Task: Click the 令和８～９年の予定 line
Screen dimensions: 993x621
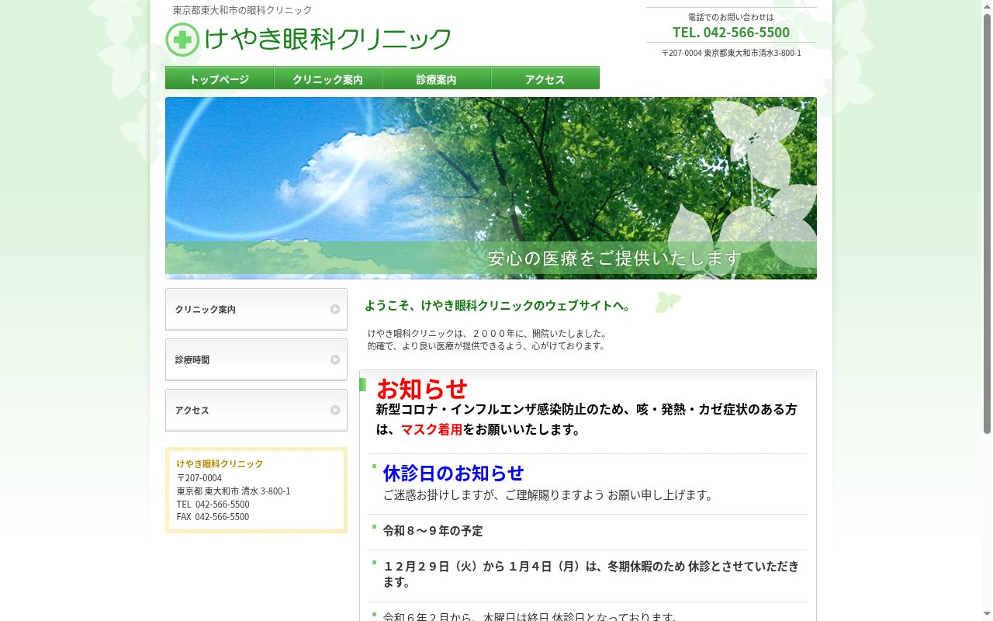Action: click(433, 531)
